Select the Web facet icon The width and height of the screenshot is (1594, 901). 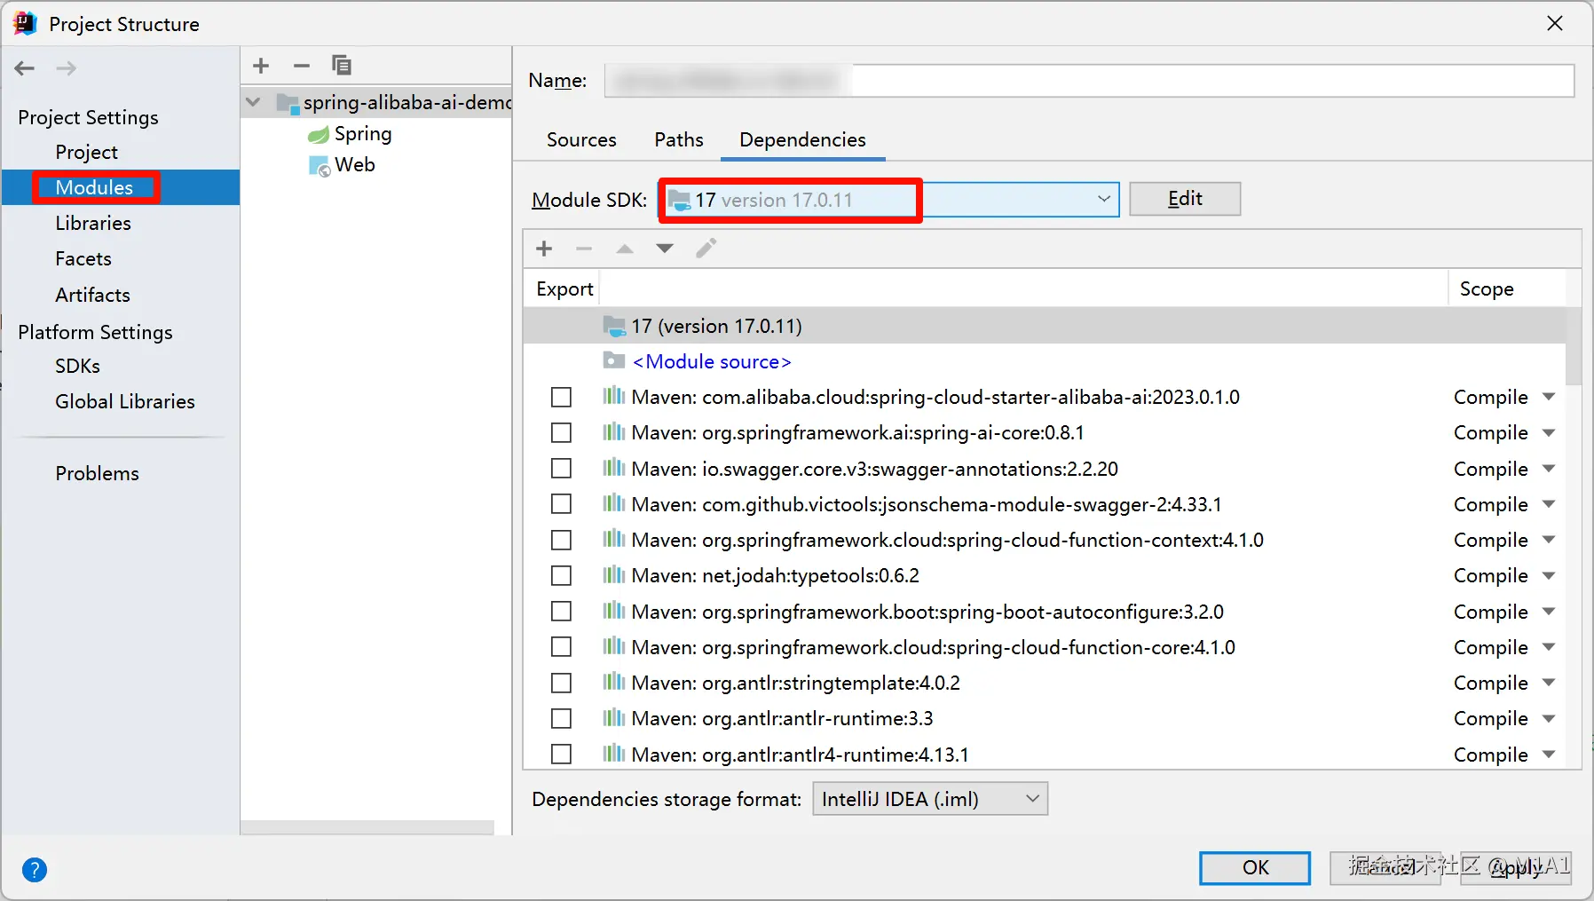point(319,166)
